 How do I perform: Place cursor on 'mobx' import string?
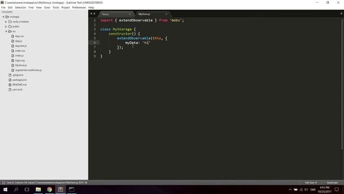(176, 20)
